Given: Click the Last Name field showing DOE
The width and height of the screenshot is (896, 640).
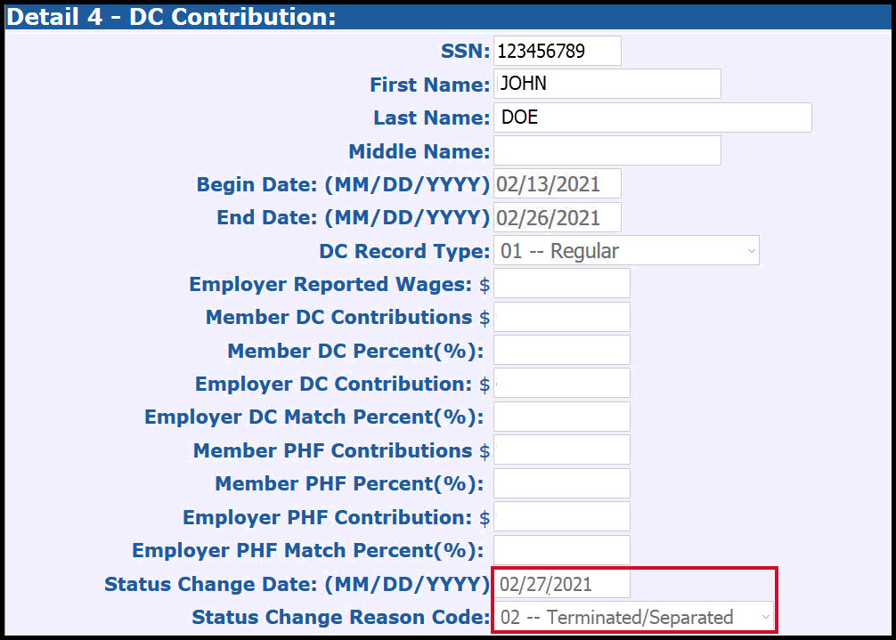Looking at the screenshot, I should [652, 117].
